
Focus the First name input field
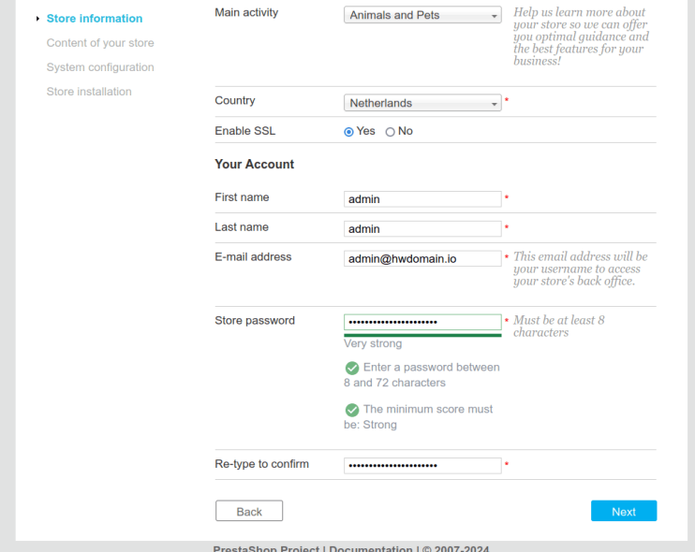(422, 199)
